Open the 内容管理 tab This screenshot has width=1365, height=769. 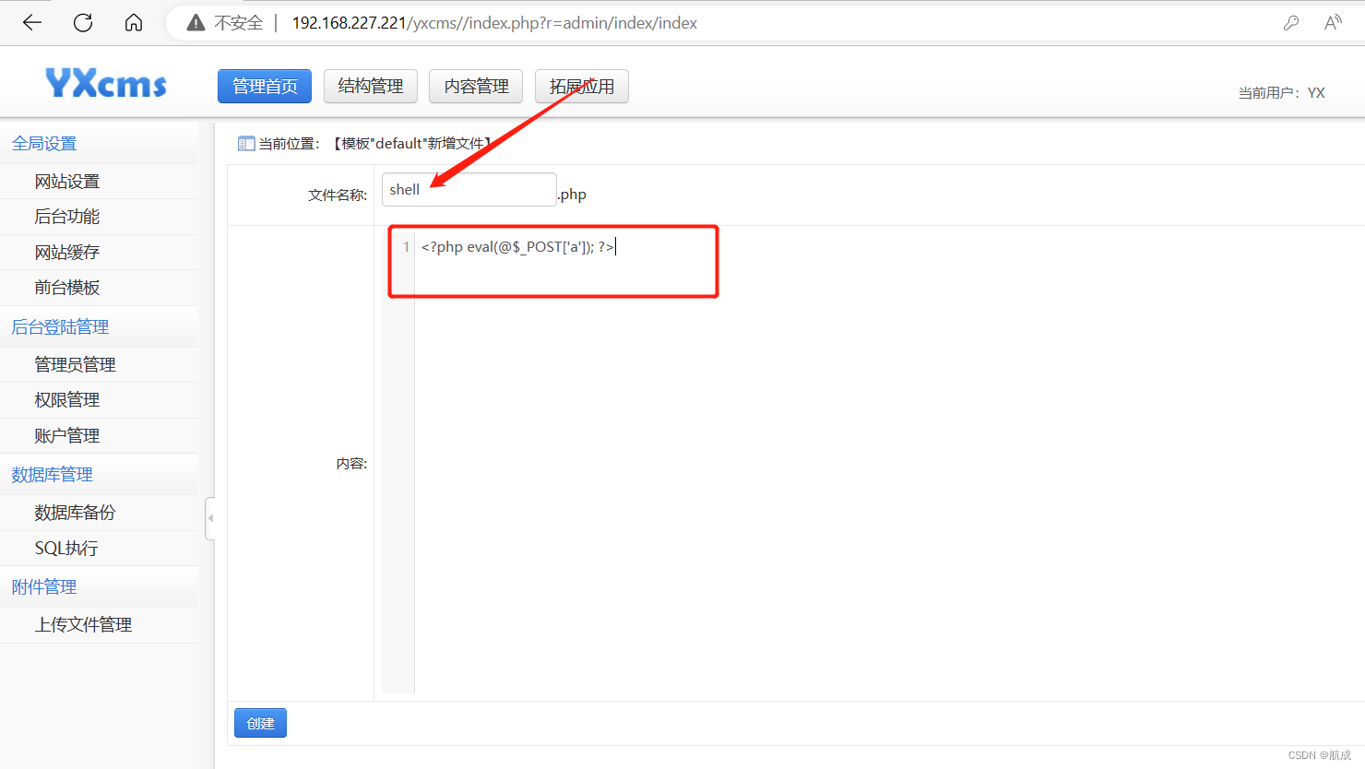(x=476, y=87)
